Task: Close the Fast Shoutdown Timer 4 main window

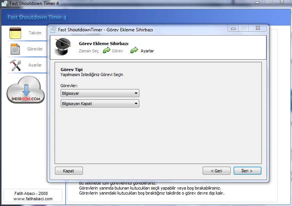Action: [x=282, y=2]
